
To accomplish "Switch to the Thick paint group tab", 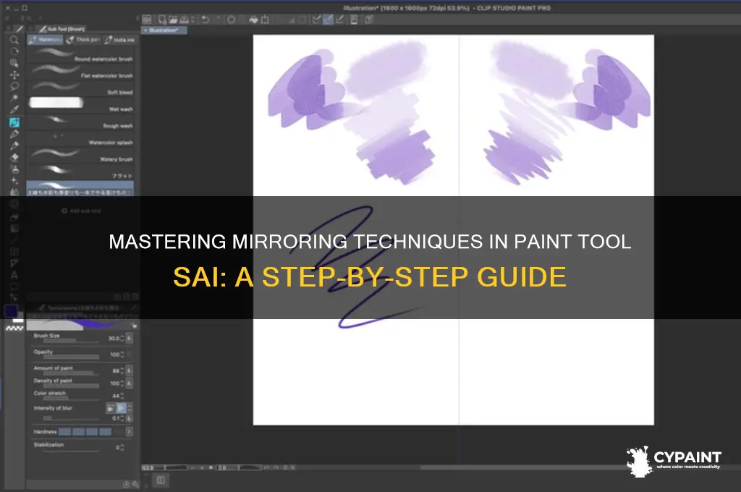I will [x=82, y=40].
